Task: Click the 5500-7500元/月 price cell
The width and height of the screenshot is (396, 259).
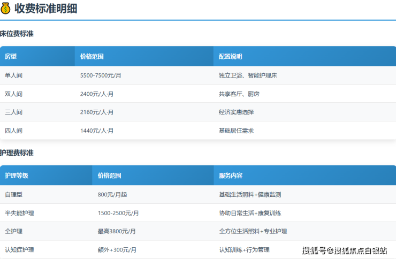Action: (101, 75)
